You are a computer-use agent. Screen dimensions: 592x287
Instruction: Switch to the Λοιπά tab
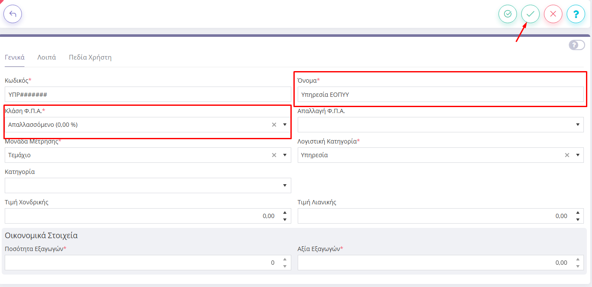(x=46, y=57)
